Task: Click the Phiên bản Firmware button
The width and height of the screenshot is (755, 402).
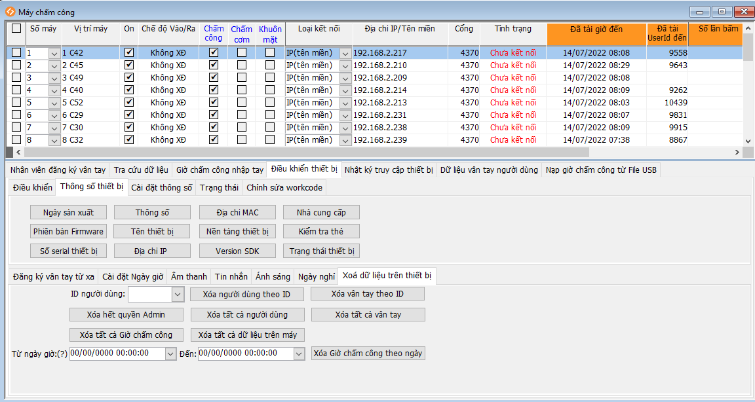Action: [x=69, y=232]
